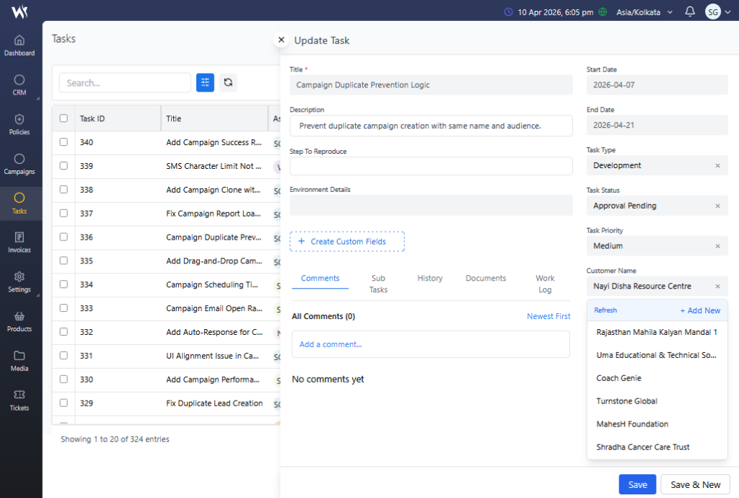The image size is (739, 498).
Task: Click the Save button
Action: [x=637, y=484]
